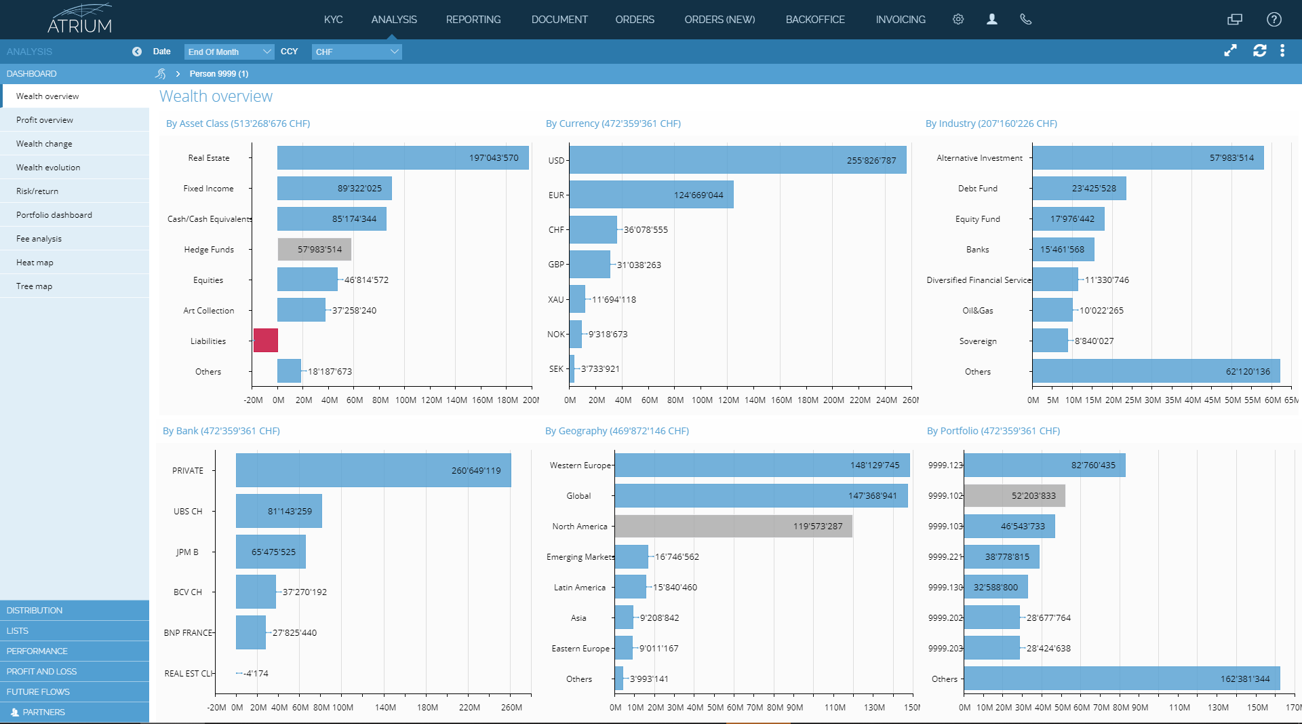This screenshot has width=1302, height=724.
Task: Open the End Of Month date dropdown
Action: tap(229, 52)
